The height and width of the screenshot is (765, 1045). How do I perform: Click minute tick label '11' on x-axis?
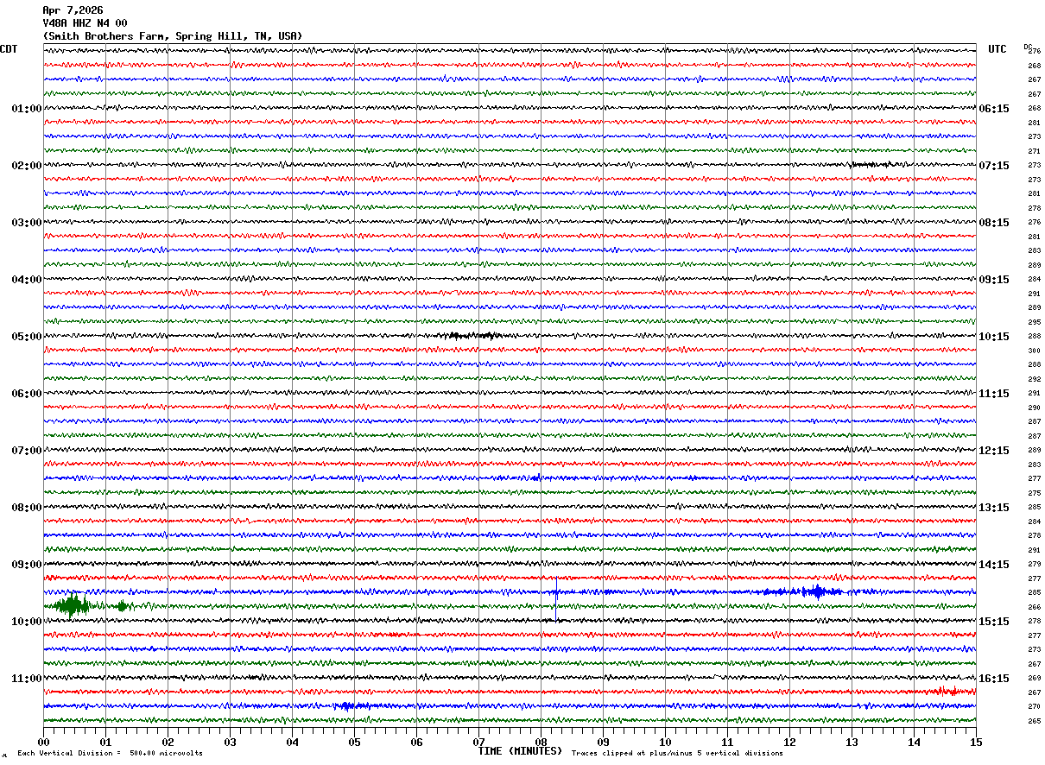pyautogui.click(x=727, y=742)
